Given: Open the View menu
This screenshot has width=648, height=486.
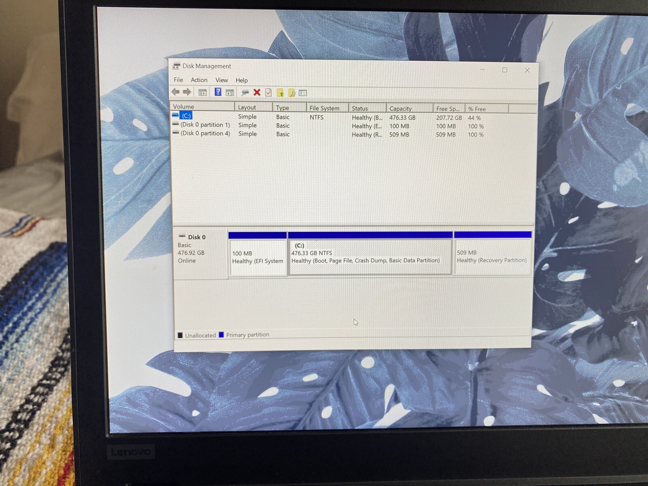Looking at the screenshot, I should coord(222,80).
